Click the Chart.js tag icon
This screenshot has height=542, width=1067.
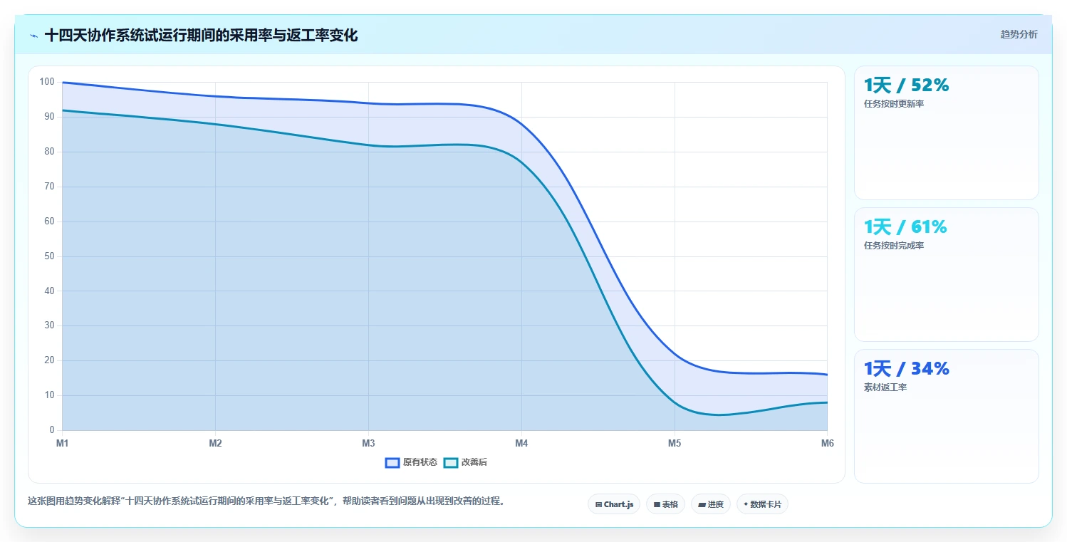point(598,504)
